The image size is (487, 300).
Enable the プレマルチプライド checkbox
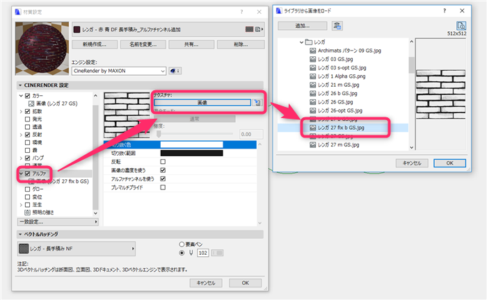pyautogui.click(x=163, y=187)
